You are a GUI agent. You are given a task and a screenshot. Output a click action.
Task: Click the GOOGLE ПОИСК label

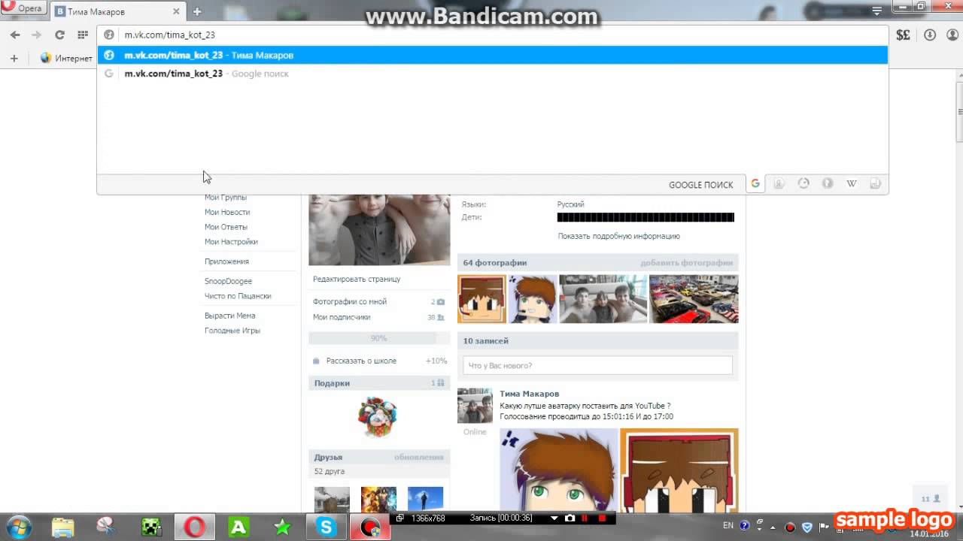pos(700,185)
